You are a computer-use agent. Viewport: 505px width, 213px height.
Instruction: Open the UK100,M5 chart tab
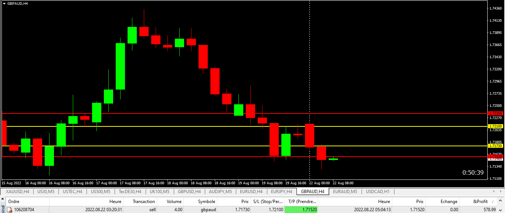click(x=159, y=192)
